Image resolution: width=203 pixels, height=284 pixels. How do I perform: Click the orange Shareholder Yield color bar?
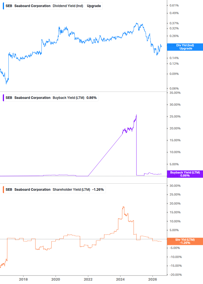pyautogui.click(x=3, y=190)
